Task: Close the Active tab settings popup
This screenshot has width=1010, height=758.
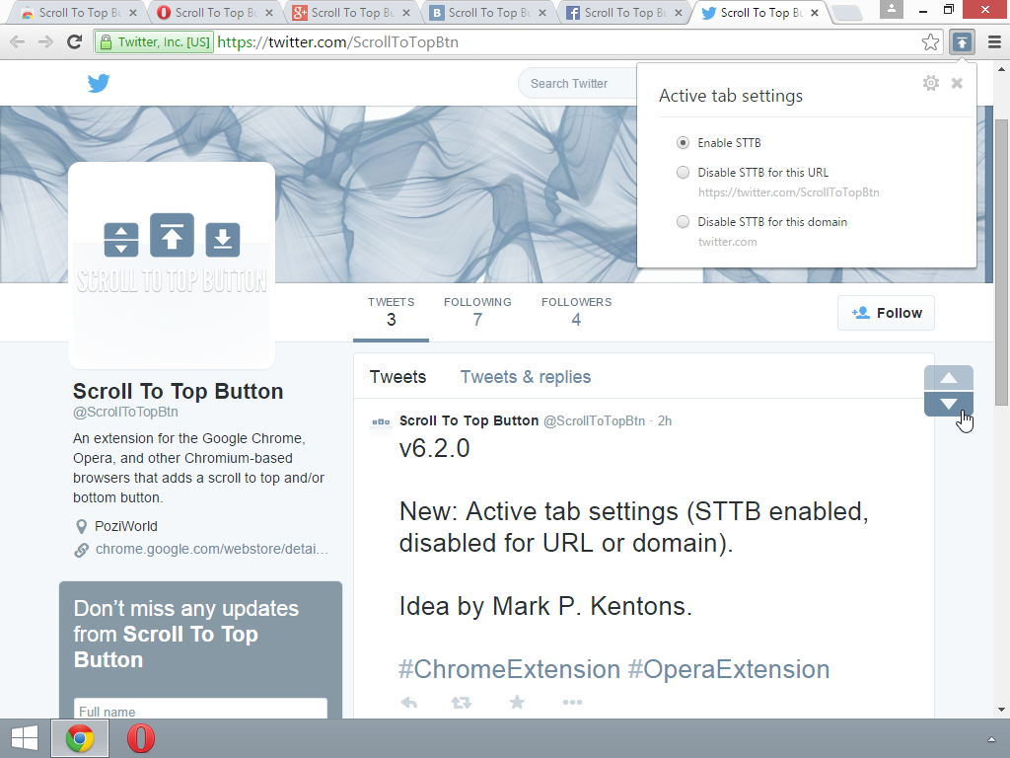Action: [957, 83]
